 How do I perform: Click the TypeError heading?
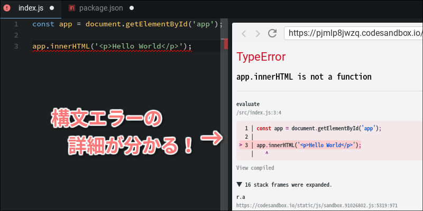tap(261, 57)
